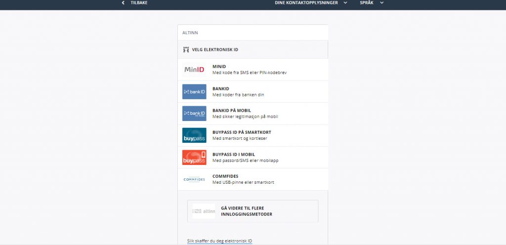Select MINID login title
This screenshot has width=506, height=245.
point(219,67)
